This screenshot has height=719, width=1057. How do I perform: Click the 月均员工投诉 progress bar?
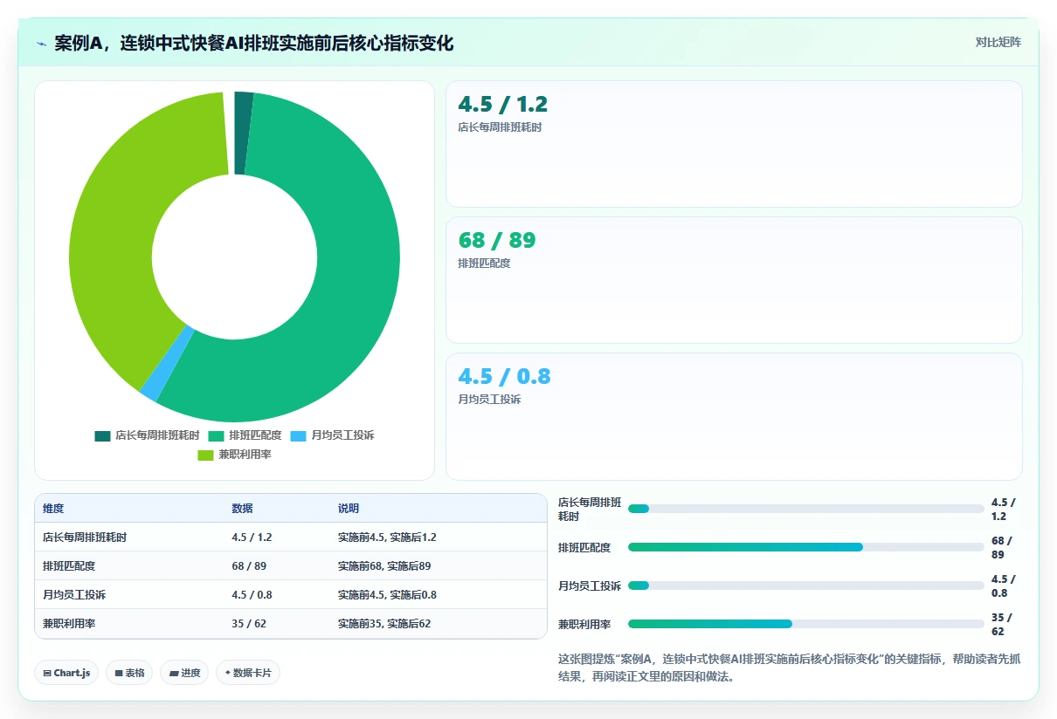[806, 585]
